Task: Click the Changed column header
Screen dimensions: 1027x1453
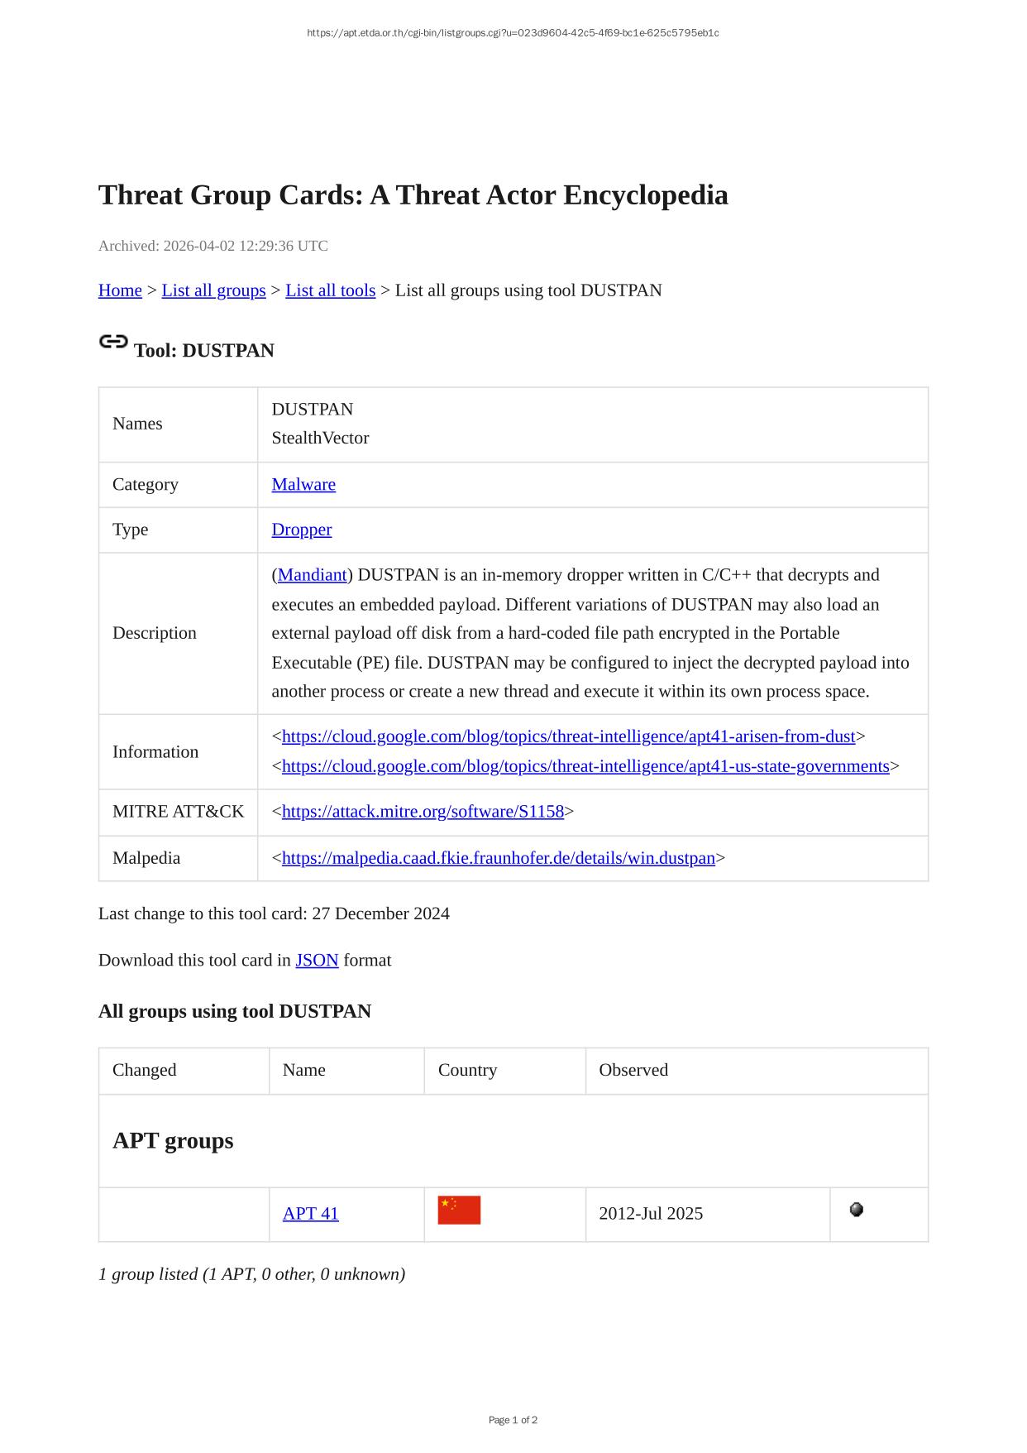Action: 145,1070
